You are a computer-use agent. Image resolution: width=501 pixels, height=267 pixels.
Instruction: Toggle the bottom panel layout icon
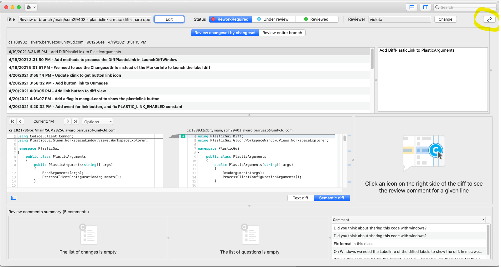point(412,7)
